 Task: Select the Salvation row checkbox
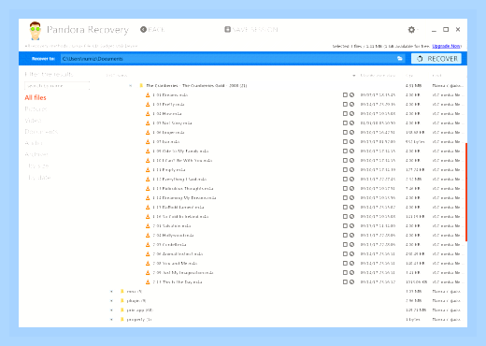(x=345, y=226)
